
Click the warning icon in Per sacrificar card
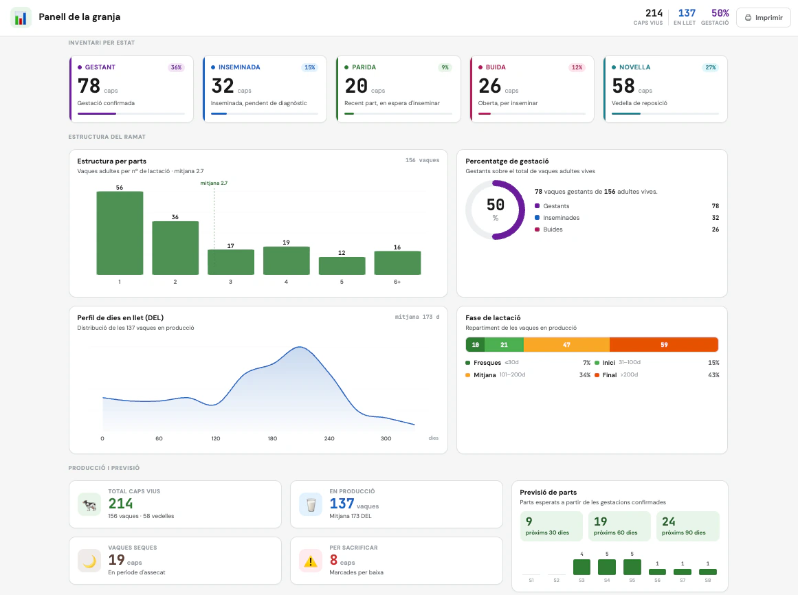(311, 561)
